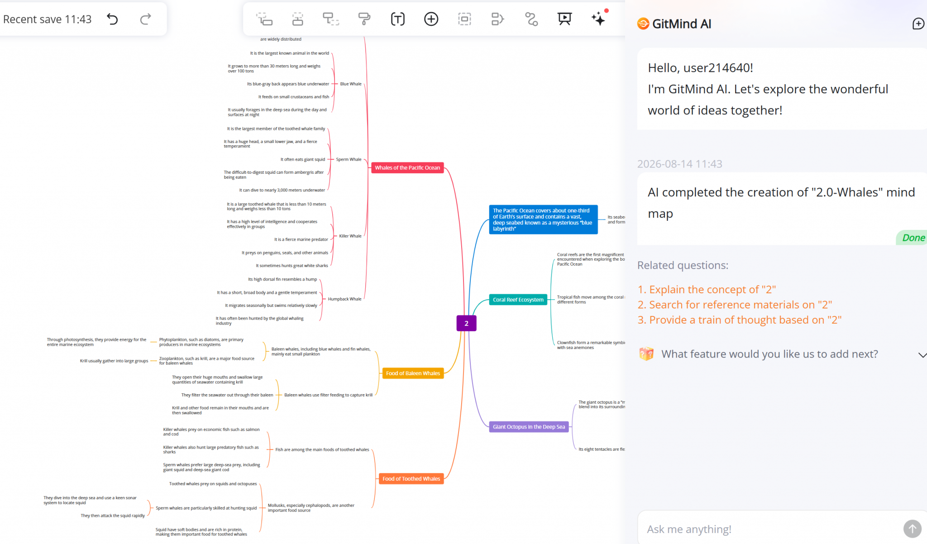Select the Coral Reef Ecosystem node
927x544 pixels.
tap(518, 300)
